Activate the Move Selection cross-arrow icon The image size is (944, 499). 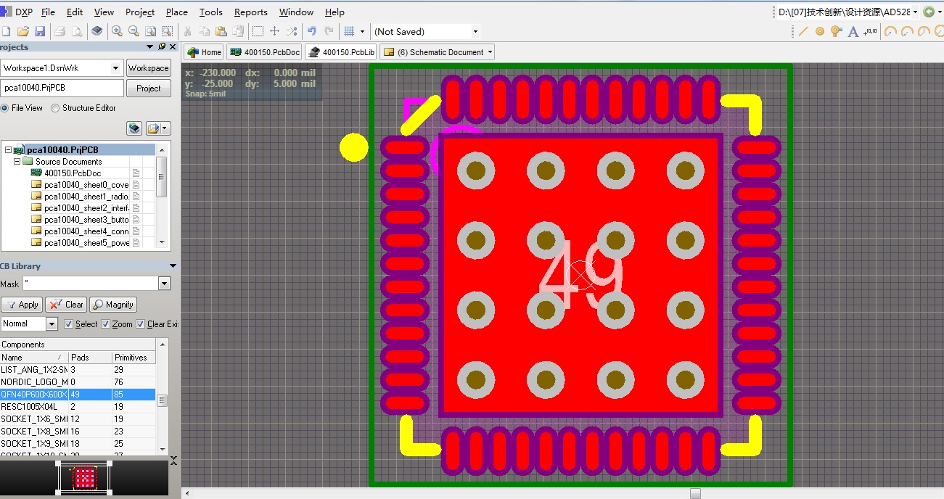(x=274, y=31)
